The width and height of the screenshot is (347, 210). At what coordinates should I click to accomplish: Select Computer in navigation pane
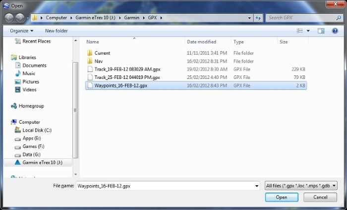click(x=25, y=122)
